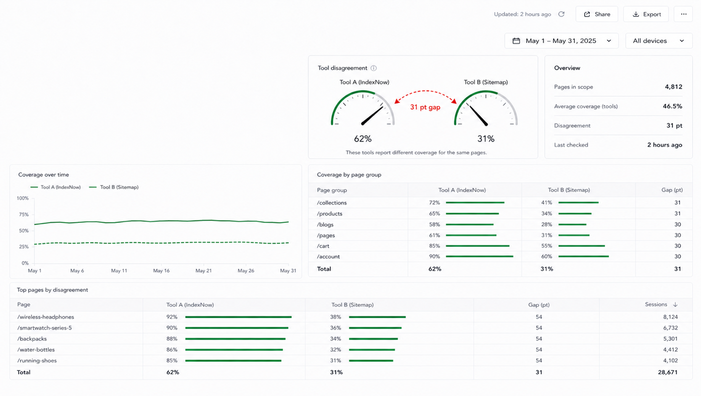Open the All devices dropdown
Image resolution: width=701 pixels, height=396 pixels.
click(659, 41)
